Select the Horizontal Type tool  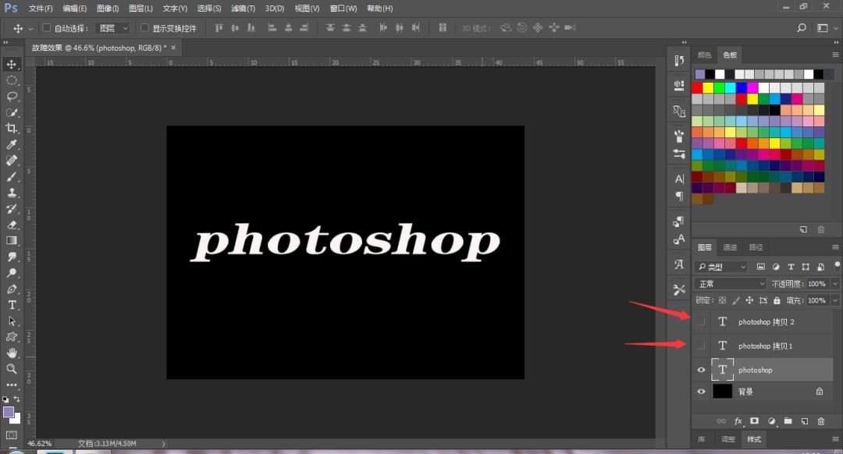(12, 305)
